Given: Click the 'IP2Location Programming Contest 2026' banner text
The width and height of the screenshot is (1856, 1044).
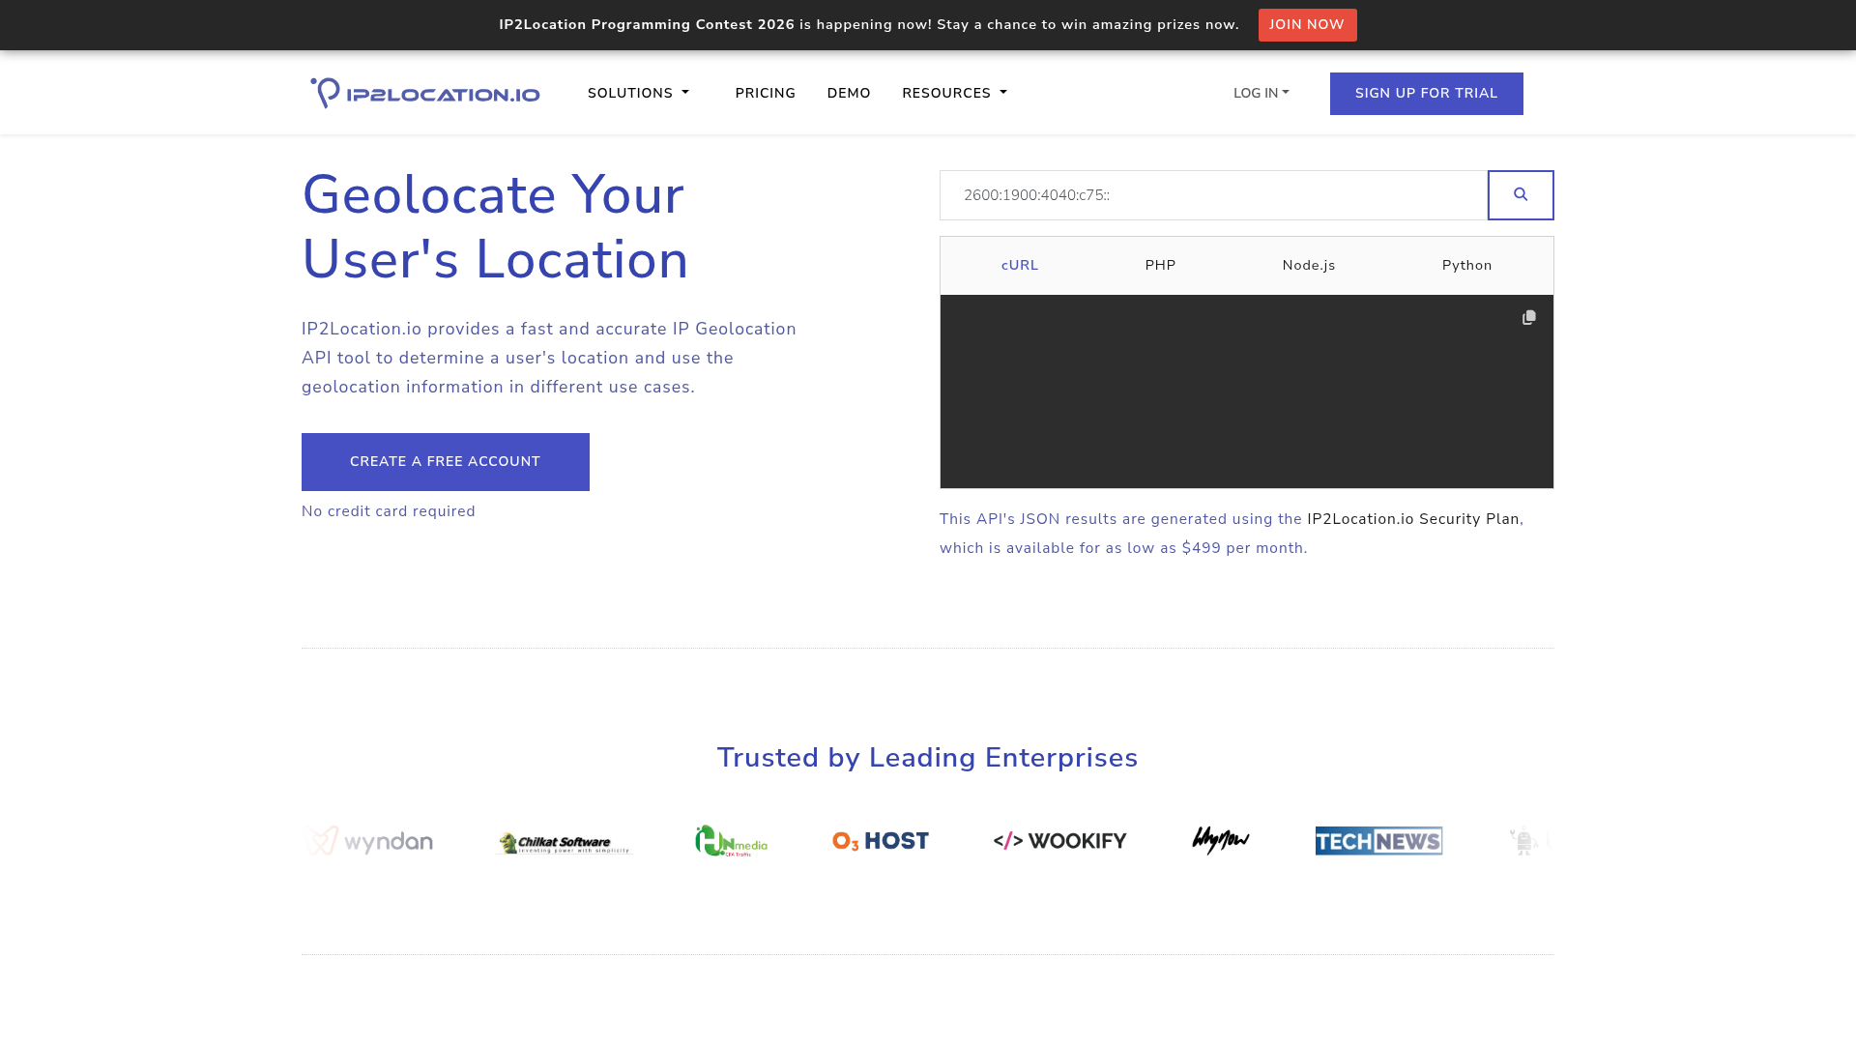Looking at the screenshot, I should [x=647, y=25].
